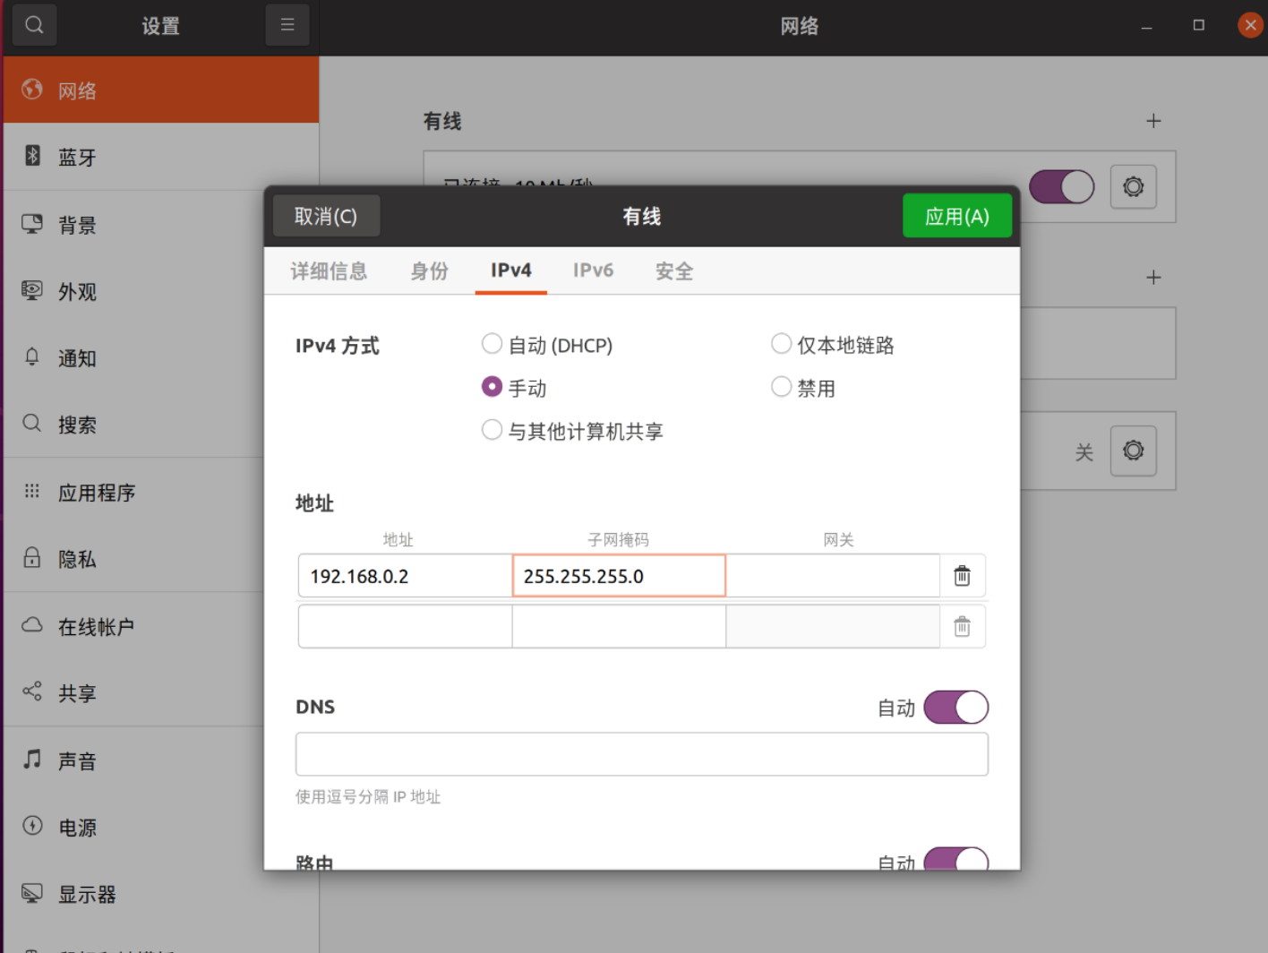Toggle the DNS automatic switch
Viewport: 1268px width, 953px height.
tap(955, 708)
